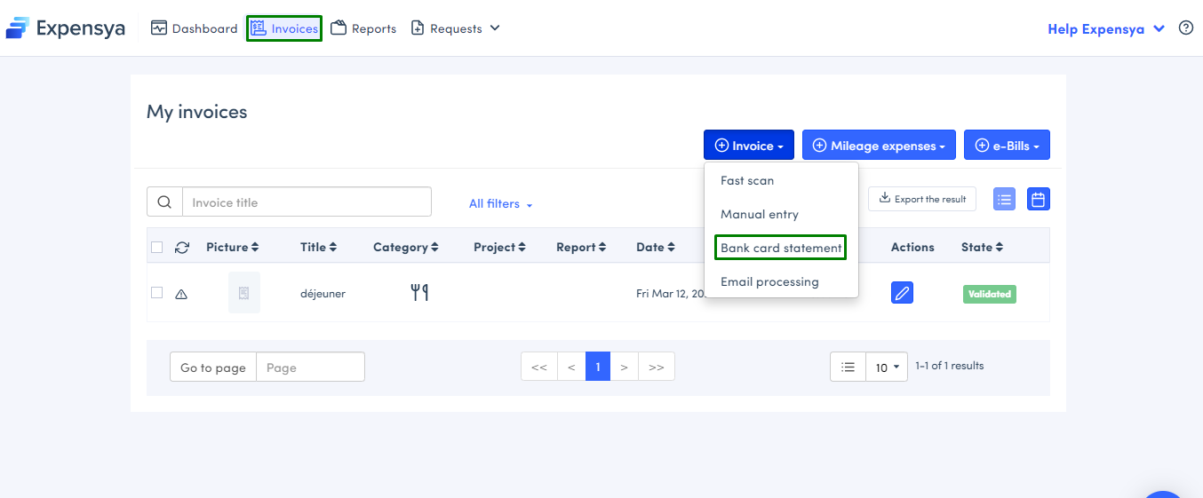The image size is (1203, 498).
Task: Choose Fast scan from Invoice menu
Action: tap(747, 180)
